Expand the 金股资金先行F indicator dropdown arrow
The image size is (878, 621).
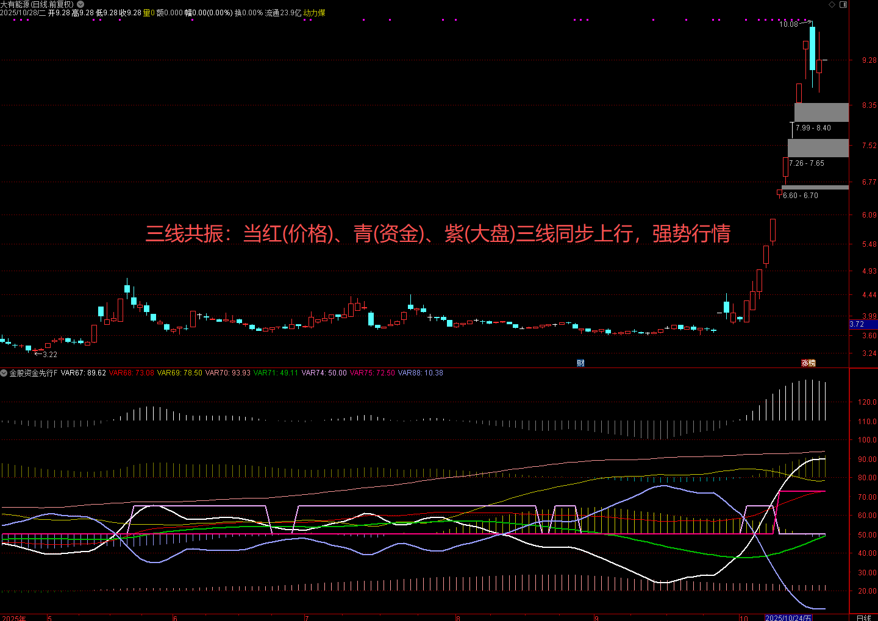click(4, 373)
